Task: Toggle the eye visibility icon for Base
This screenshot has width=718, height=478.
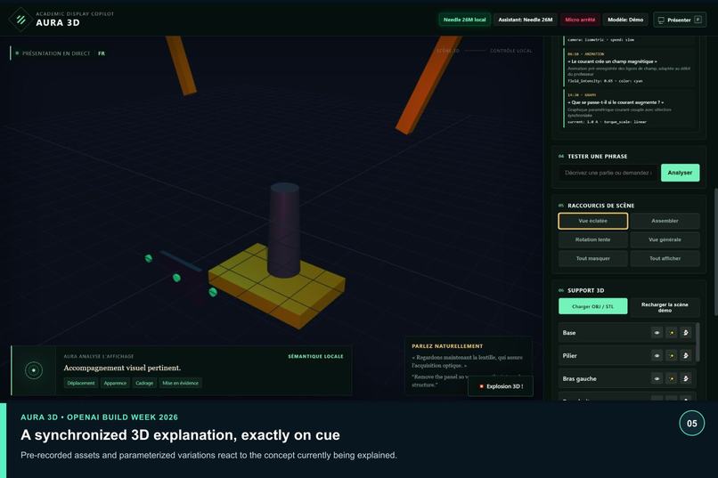Action: click(x=657, y=333)
